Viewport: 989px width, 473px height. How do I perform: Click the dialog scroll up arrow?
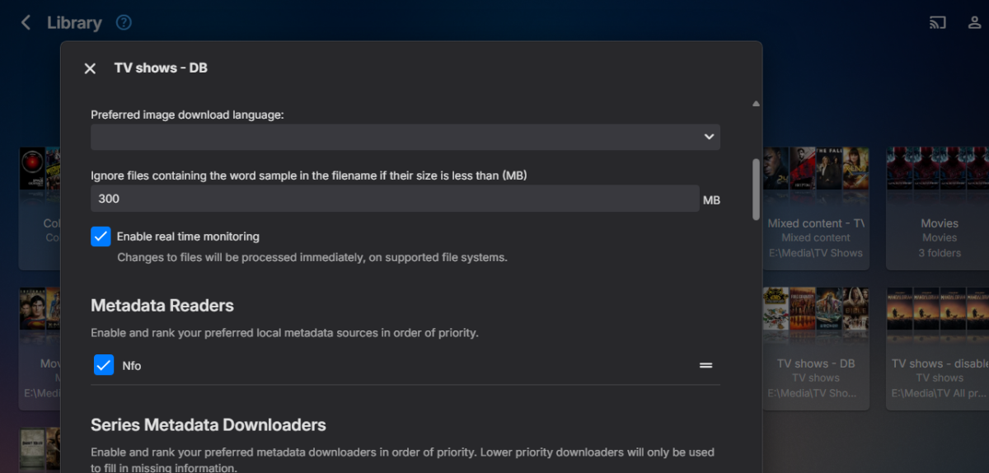(756, 104)
